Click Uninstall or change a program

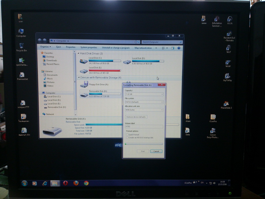pyautogui.click(x=116, y=48)
